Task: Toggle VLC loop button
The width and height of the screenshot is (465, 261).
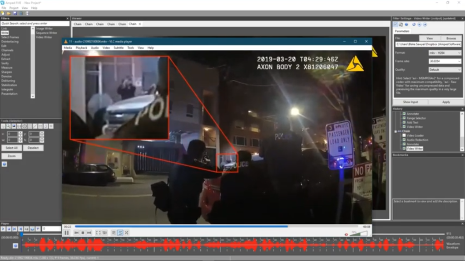Action: coord(120,233)
